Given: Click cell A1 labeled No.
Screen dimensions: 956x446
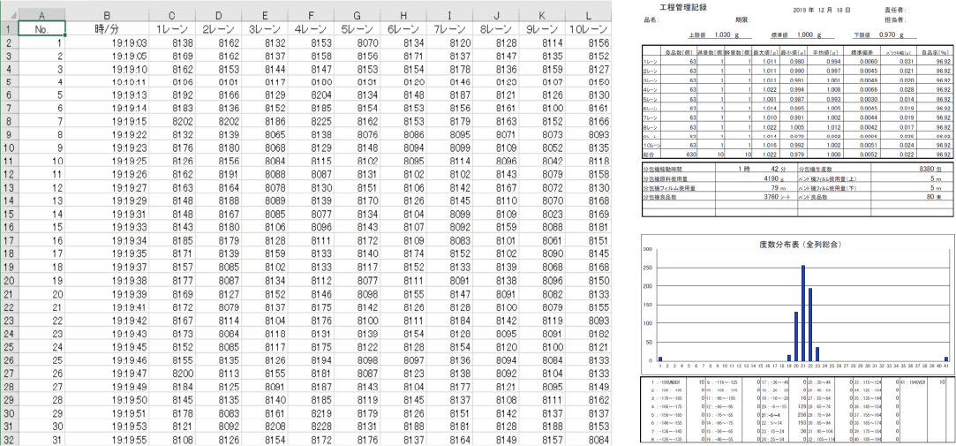Looking at the screenshot, I should (x=41, y=29).
